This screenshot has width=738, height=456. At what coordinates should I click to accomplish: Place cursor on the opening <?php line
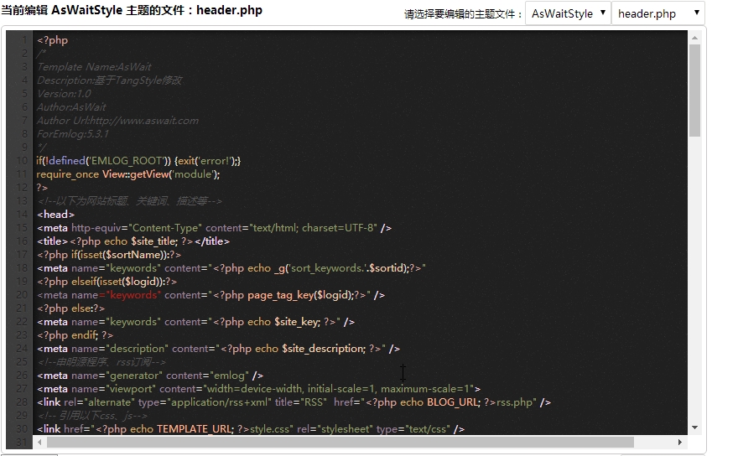click(x=53, y=40)
